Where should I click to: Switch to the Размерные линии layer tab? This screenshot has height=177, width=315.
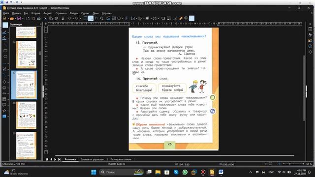click(x=121, y=159)
